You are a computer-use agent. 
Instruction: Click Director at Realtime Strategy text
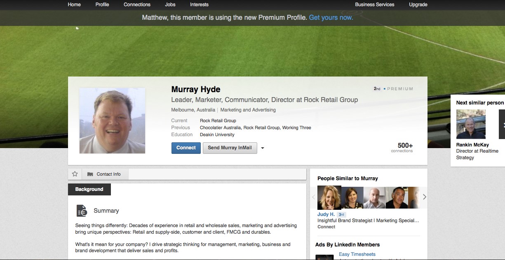[477, 154]
